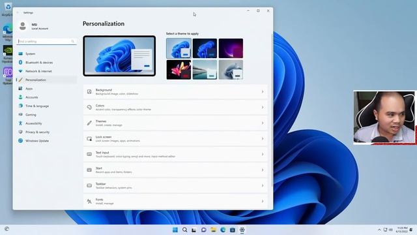The image size is (417, 235).
Task: Click the Lock screen row's icon
Action: click(x=89, y=139)
